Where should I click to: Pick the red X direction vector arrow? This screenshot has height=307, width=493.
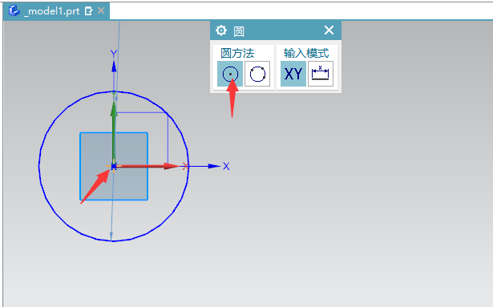coord(146,166)
